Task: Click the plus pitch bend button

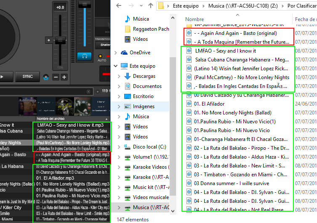Action: pos(64,77)
